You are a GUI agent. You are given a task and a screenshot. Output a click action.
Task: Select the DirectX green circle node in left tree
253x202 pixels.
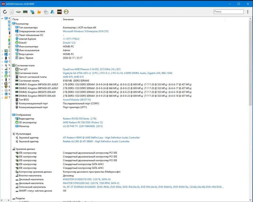coord(6,76)
